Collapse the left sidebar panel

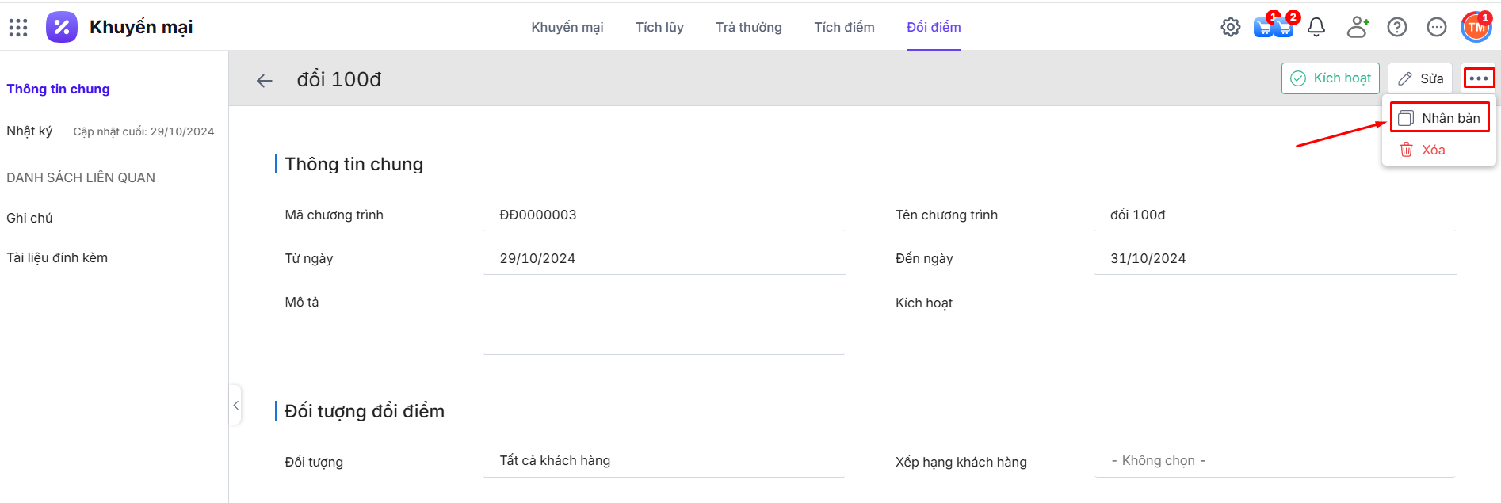click(235, 405)
